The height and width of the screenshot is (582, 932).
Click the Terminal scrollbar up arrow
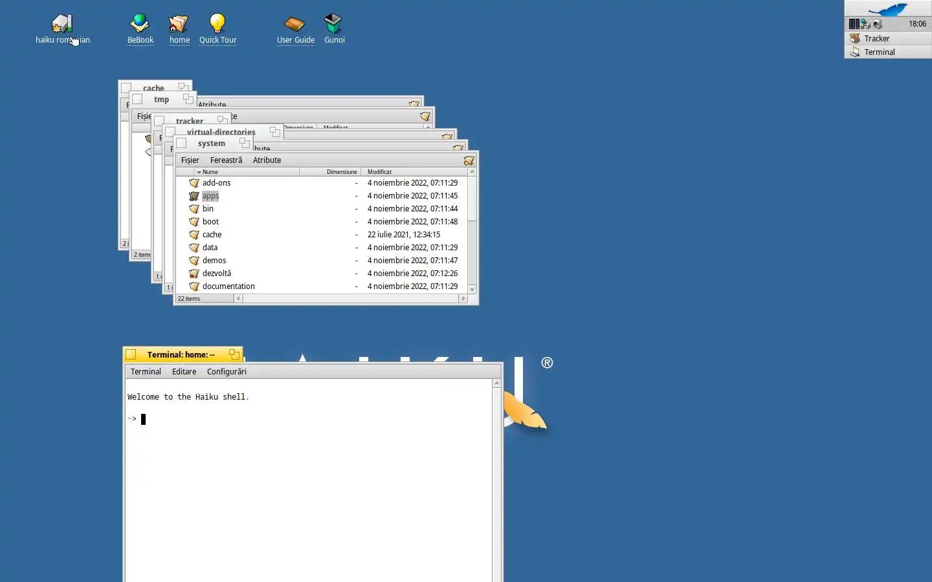point(496,383)
